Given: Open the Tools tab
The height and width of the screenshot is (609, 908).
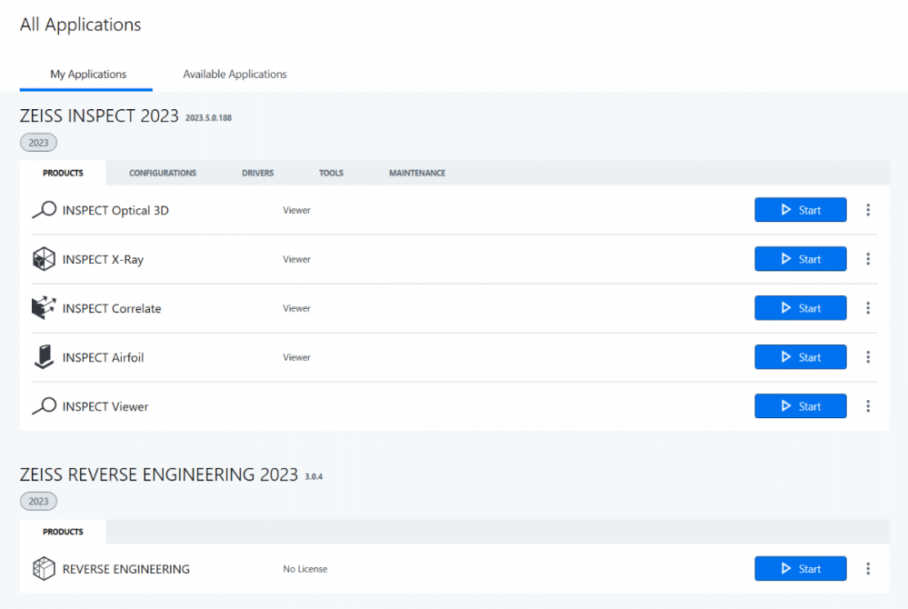Looking at the screenshot, I should coord(331,173).
